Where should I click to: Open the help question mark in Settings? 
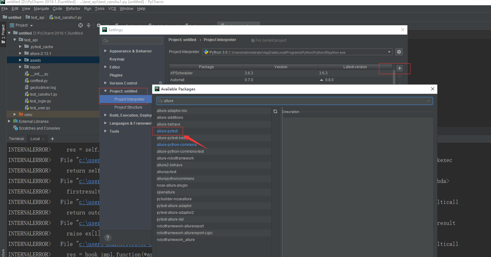tap(108, 238)
